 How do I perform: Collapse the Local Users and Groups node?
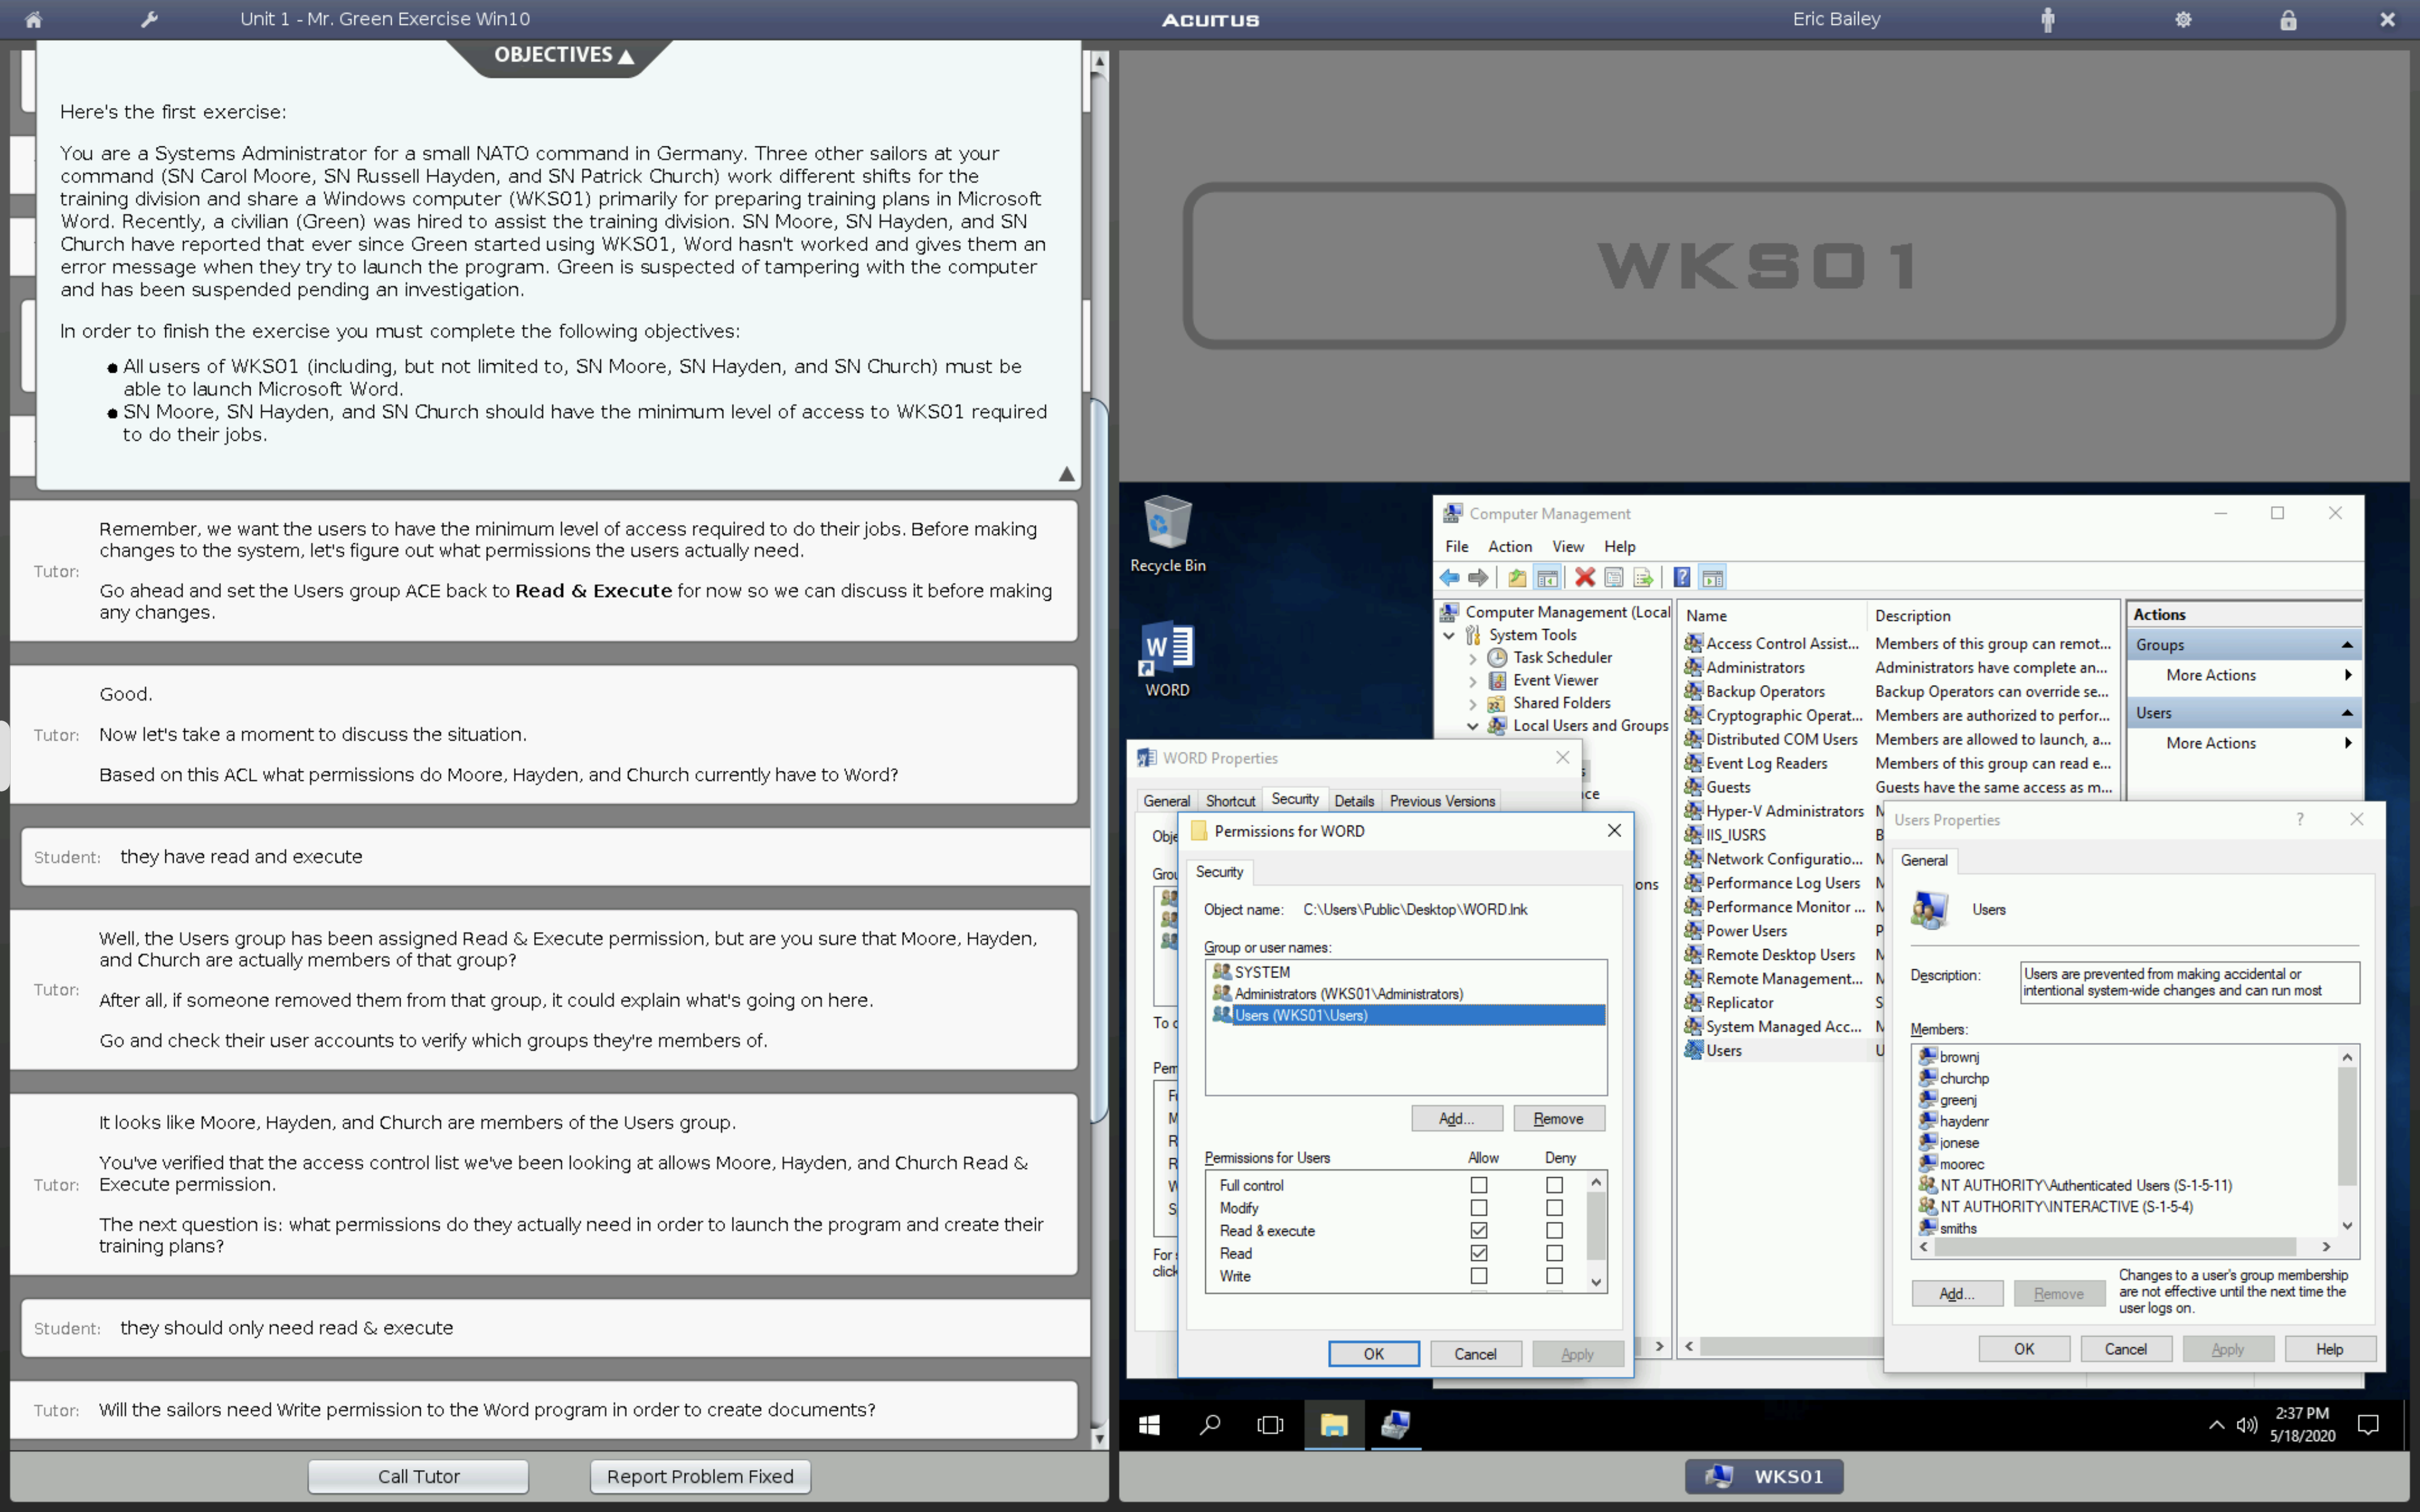click(1472, 726)
